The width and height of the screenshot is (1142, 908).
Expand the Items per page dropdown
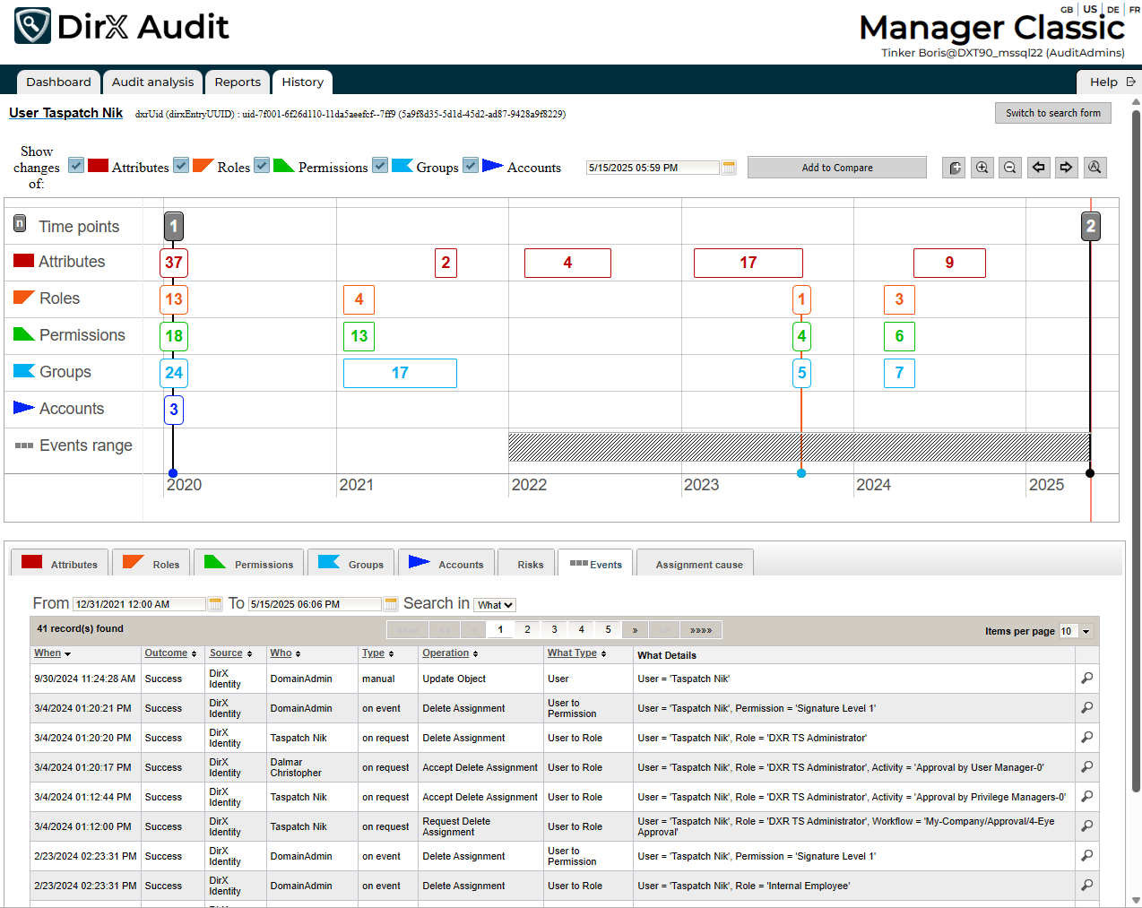[1086, 631]
